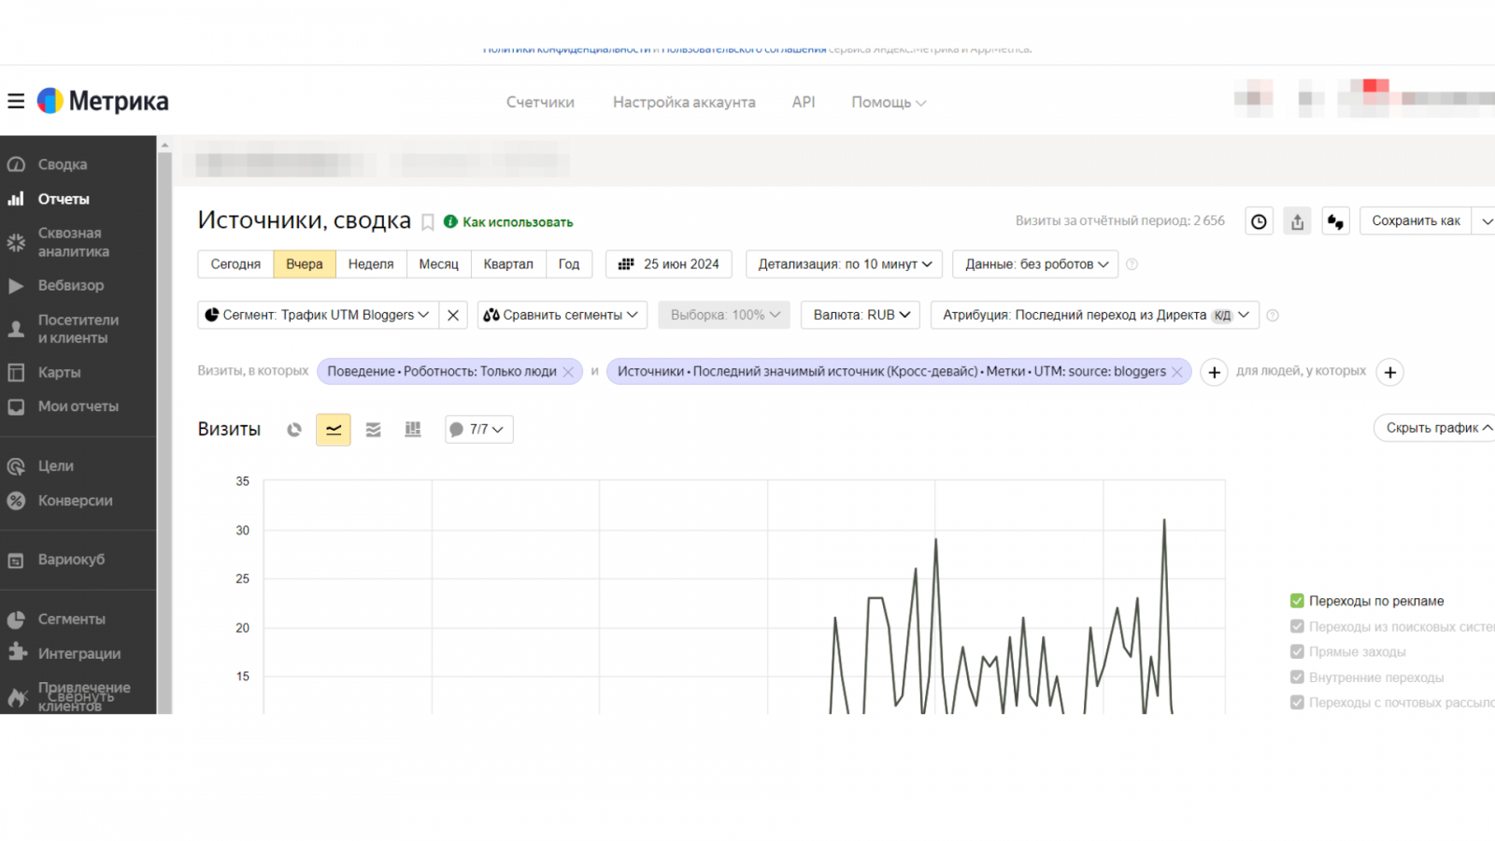Open the report history clock icon
1495x841 pixels.
coord(1260,221)
